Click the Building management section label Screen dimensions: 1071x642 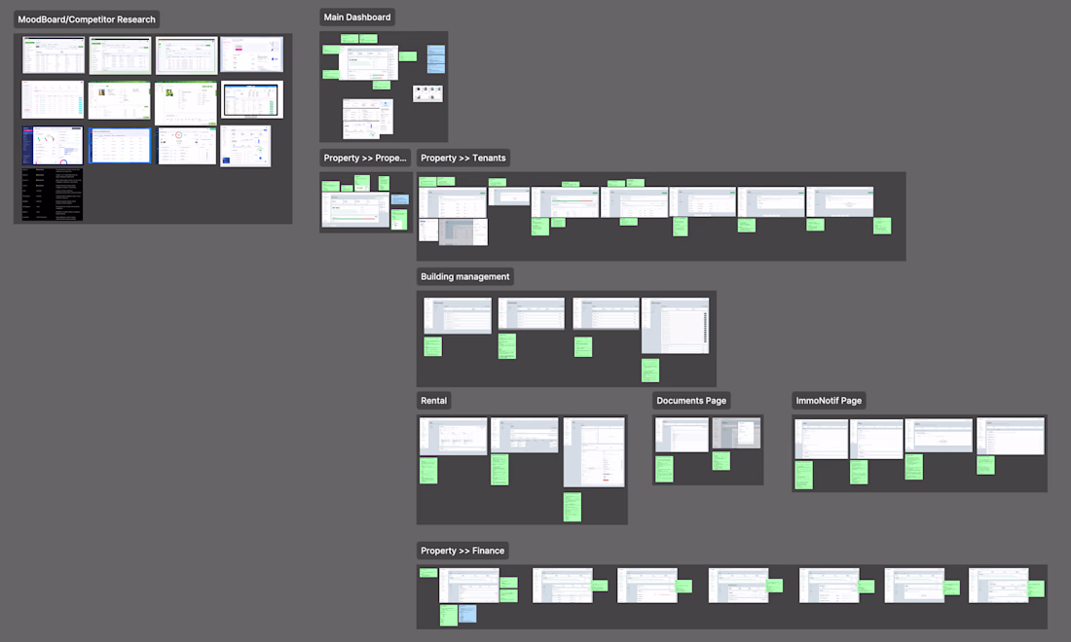(x=465, y=276)
